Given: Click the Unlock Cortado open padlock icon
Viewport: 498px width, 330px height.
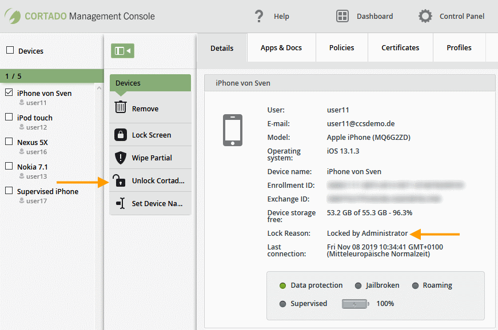Looking at the screenshot, I should [119, 180].
